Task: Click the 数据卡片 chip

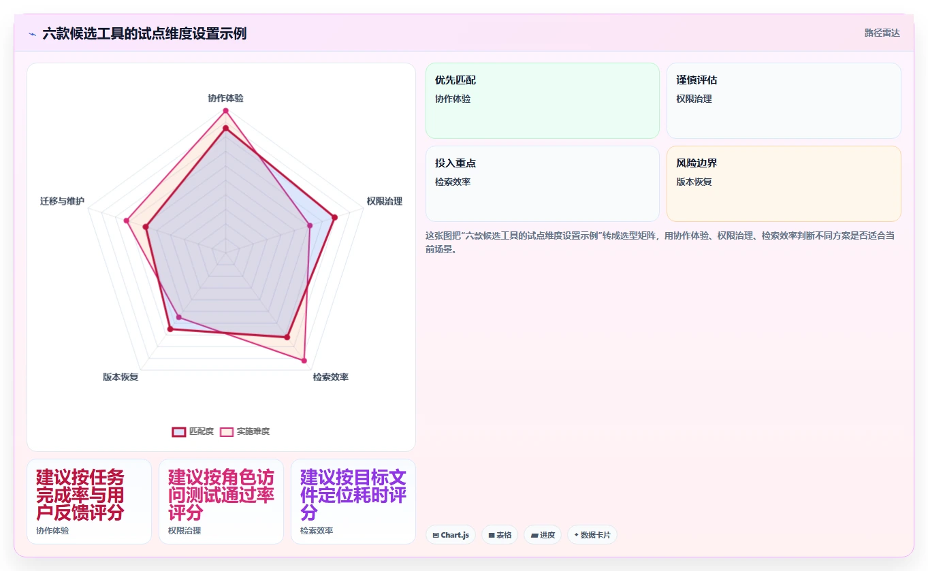Action: [592, 535]
